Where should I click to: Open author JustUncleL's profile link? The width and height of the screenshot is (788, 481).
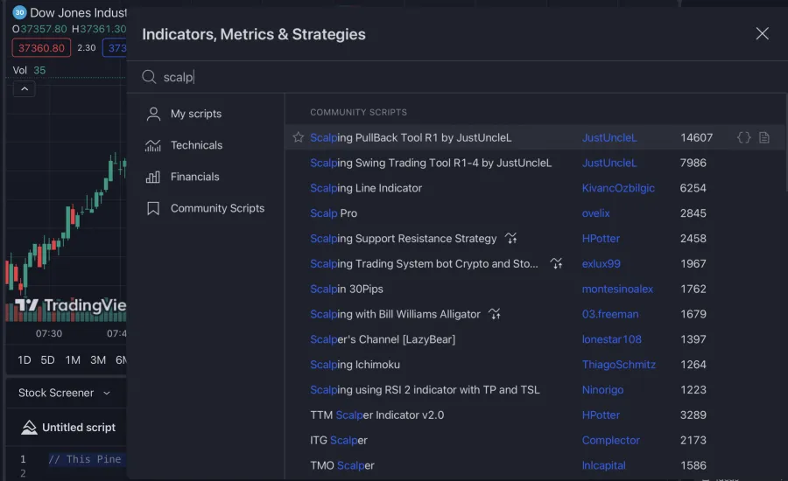609,137
